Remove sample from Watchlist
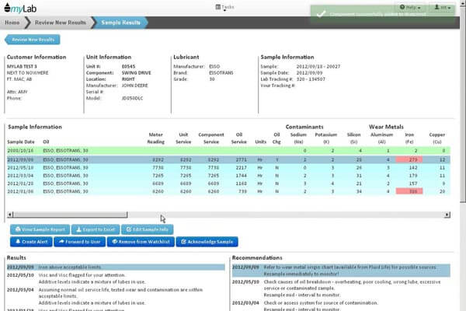The height and width of the screenshot is (311, 466). pos(141,243)
